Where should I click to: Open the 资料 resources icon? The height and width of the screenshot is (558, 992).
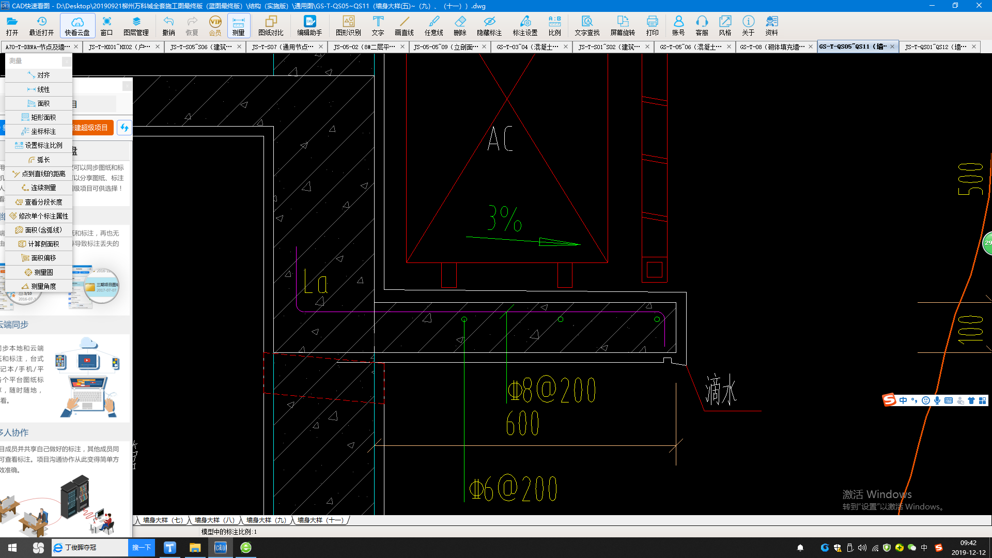tap(771, 25)
